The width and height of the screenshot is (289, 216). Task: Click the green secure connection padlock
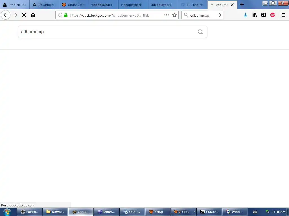66,15
